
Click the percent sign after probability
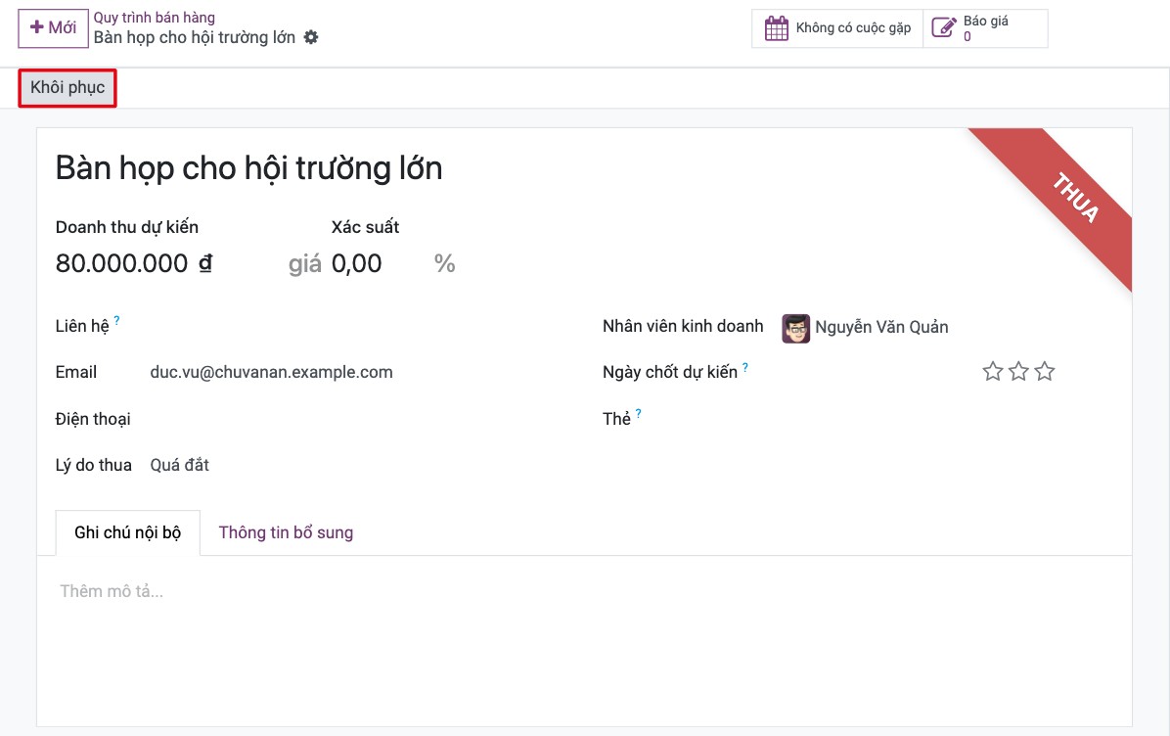tap(445, 263)
